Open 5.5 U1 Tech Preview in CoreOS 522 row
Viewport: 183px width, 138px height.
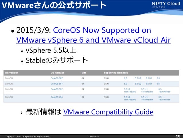coord(147,90)
